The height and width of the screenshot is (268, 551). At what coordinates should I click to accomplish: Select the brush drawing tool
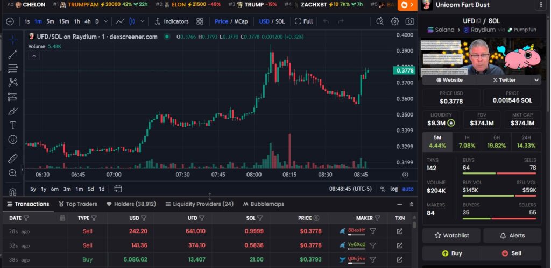tap(13, 111)
